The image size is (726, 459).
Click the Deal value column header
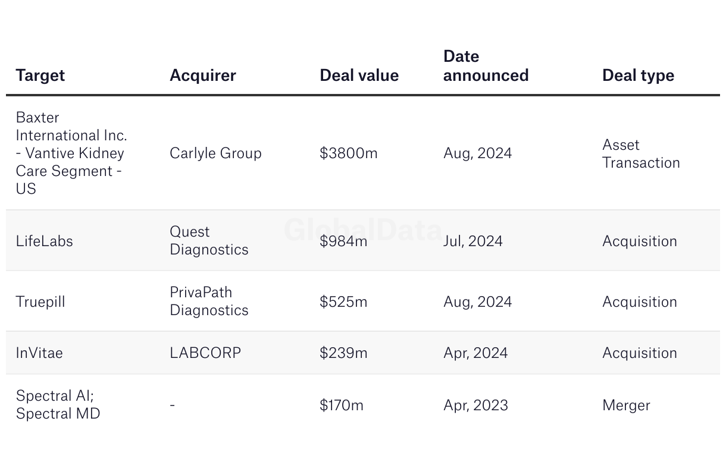click(x=359, y=76)
